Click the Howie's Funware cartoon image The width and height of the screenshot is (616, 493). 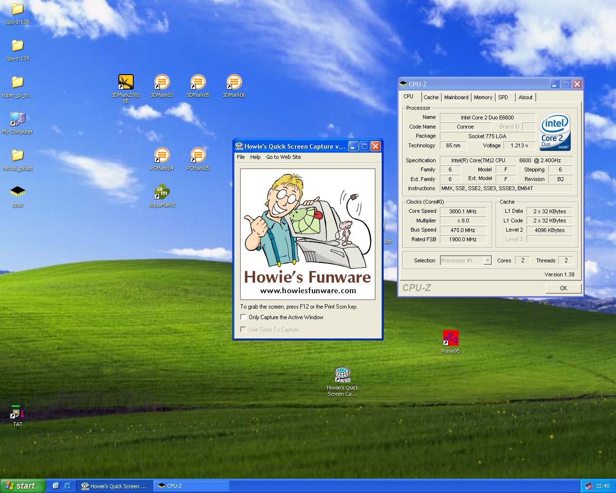point(308,234)
